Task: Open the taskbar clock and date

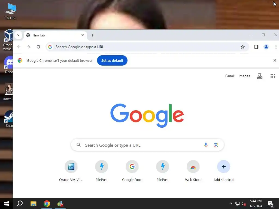Action: click(256, 204)
